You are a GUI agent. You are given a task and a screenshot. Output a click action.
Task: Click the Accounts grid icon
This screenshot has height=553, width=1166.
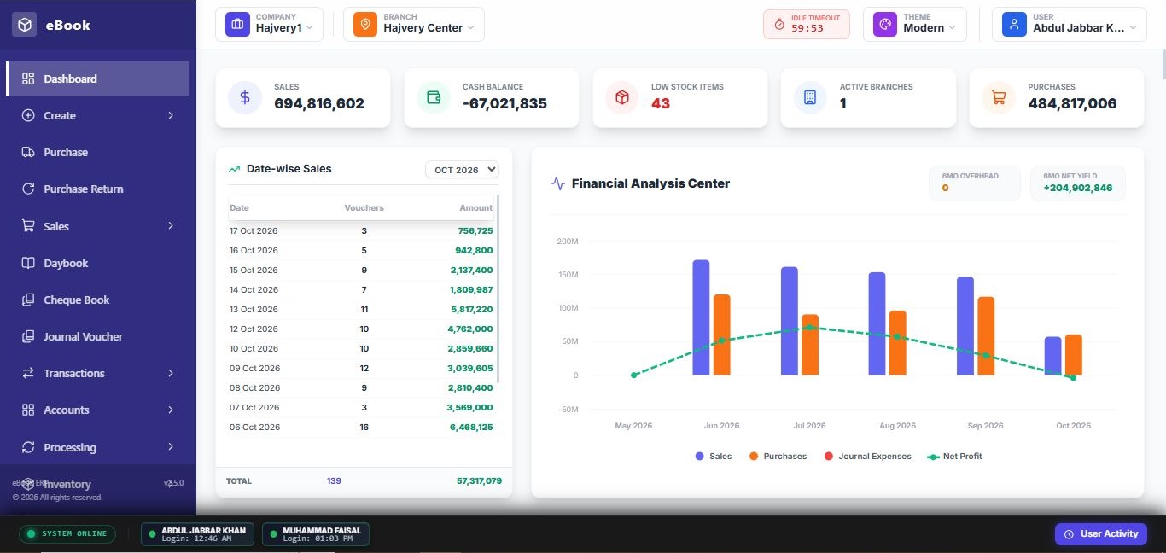(x=28, y=410)
